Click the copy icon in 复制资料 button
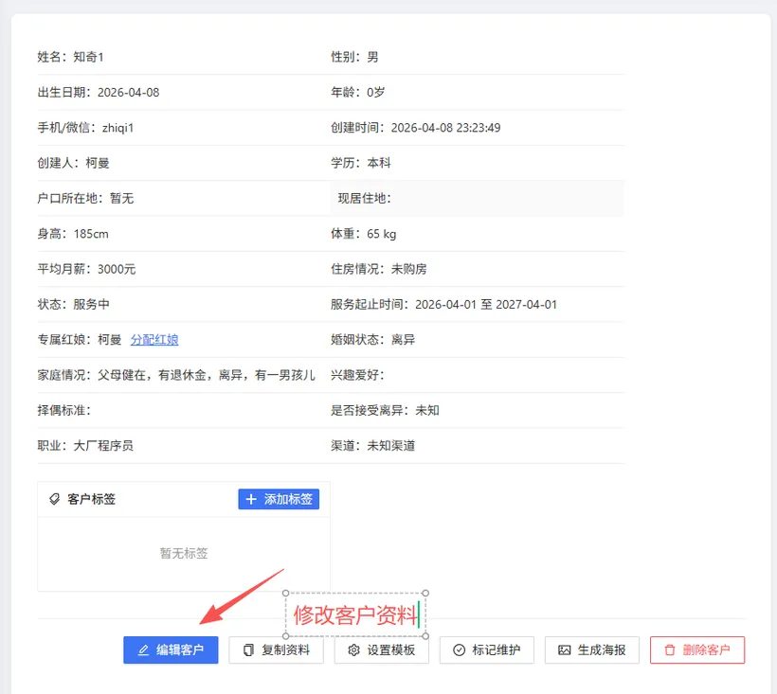Image resolution: width=777 pixels, height=694 pixels. click(x=248, y=650)
